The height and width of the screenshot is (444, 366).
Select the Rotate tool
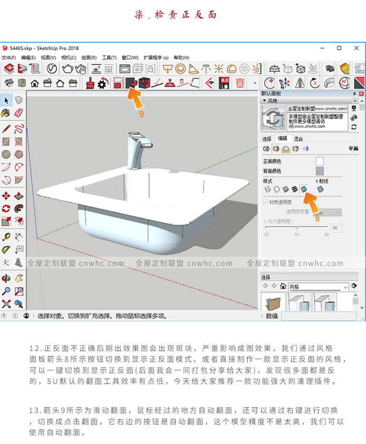(6, 209)
